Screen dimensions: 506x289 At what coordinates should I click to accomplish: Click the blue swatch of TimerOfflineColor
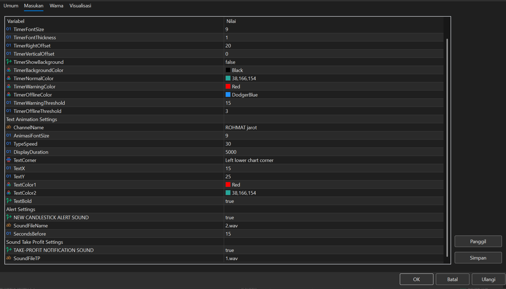(x=228, y=95)
